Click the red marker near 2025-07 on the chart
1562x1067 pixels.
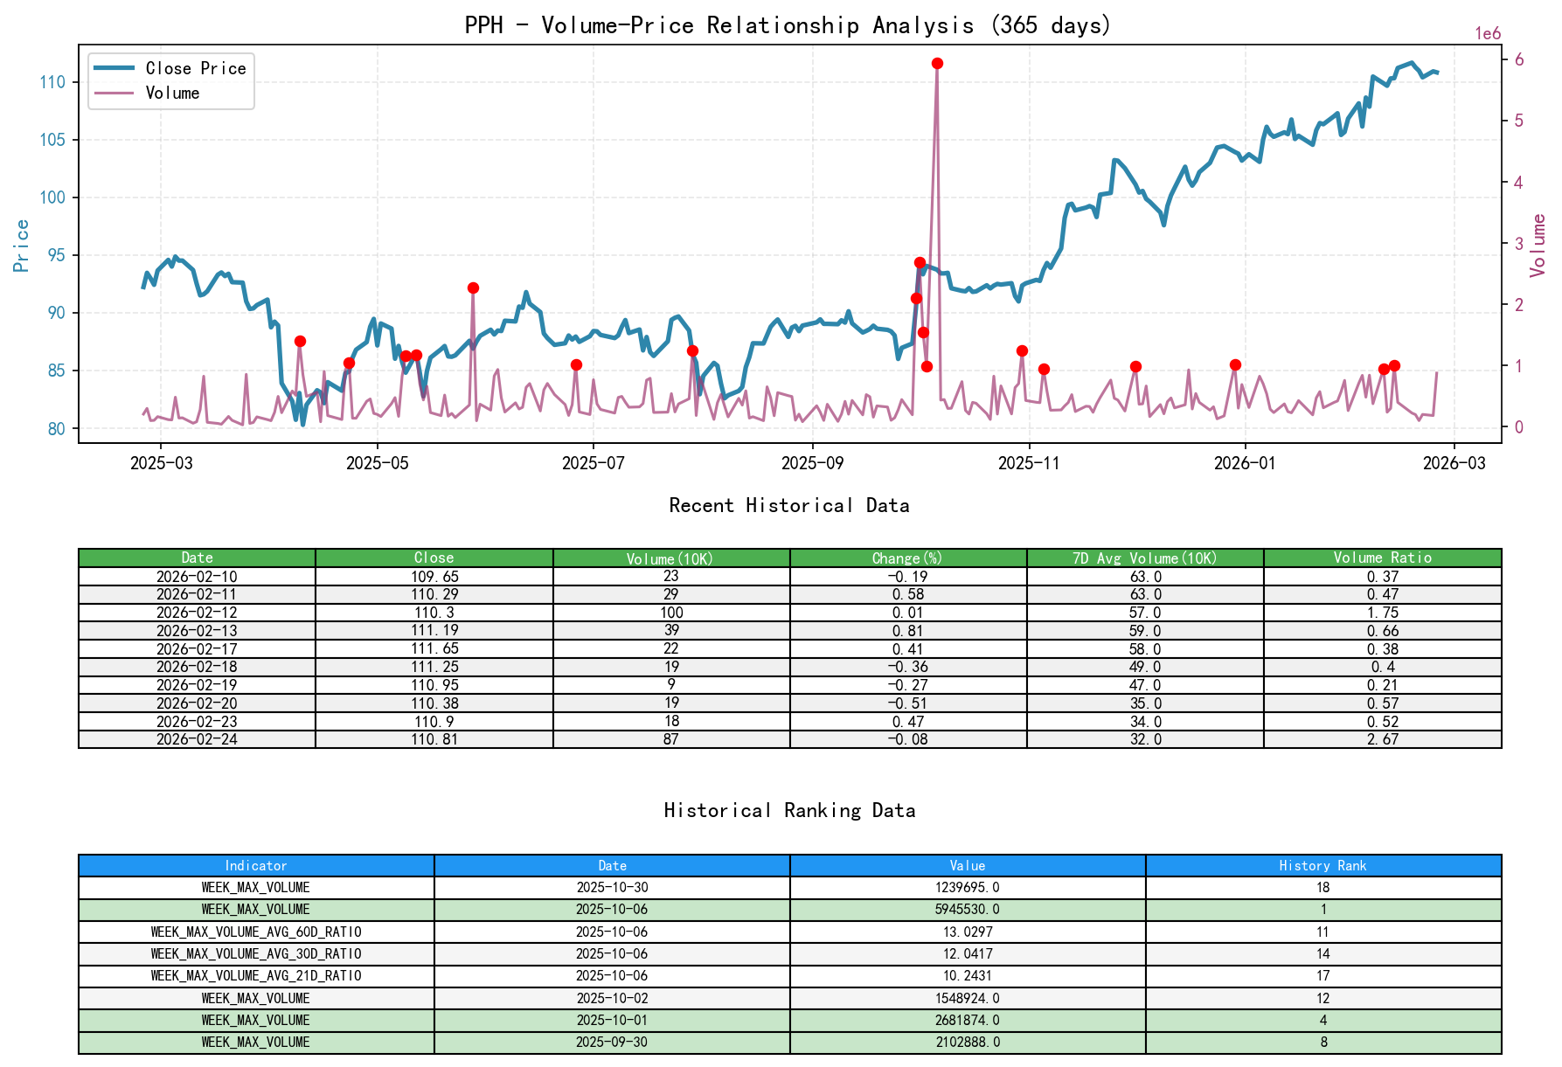coord(575,364)
